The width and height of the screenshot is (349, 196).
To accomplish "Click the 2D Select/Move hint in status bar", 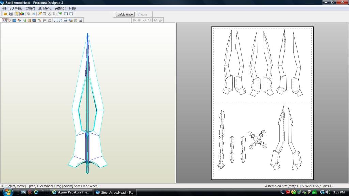I will tap(49, 186).
